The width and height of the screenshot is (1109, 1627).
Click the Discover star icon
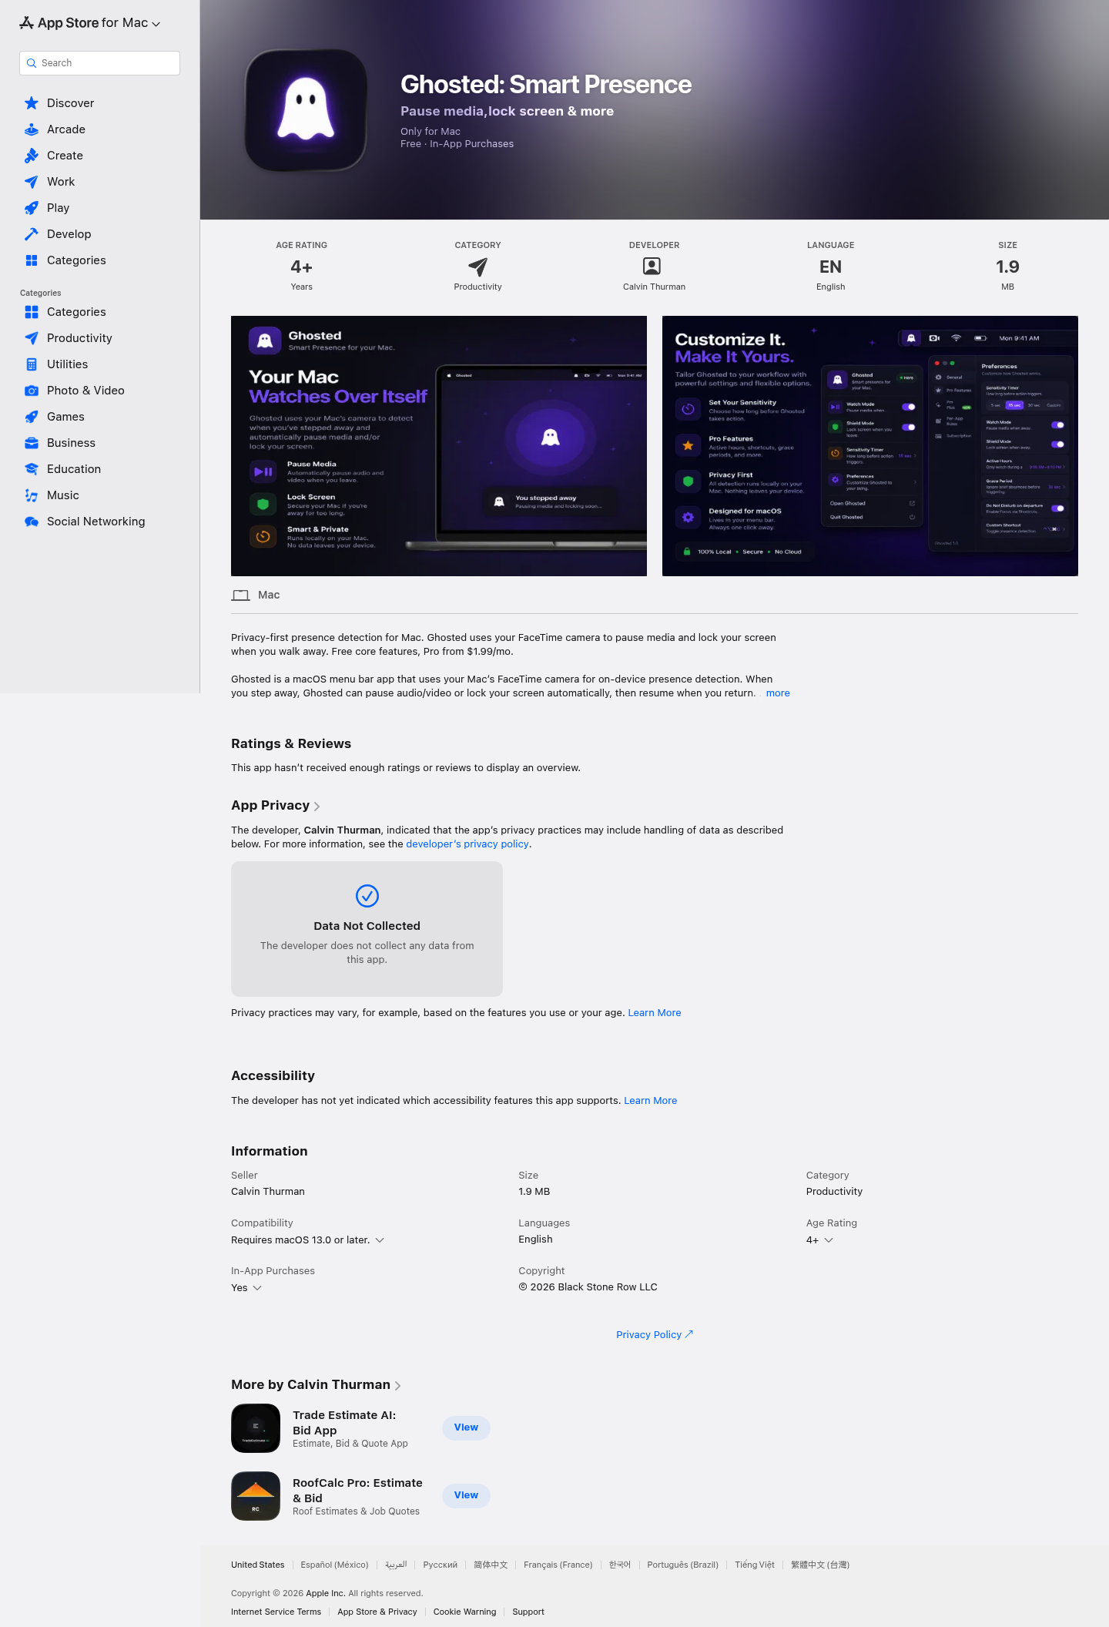[x=32, y=103]
